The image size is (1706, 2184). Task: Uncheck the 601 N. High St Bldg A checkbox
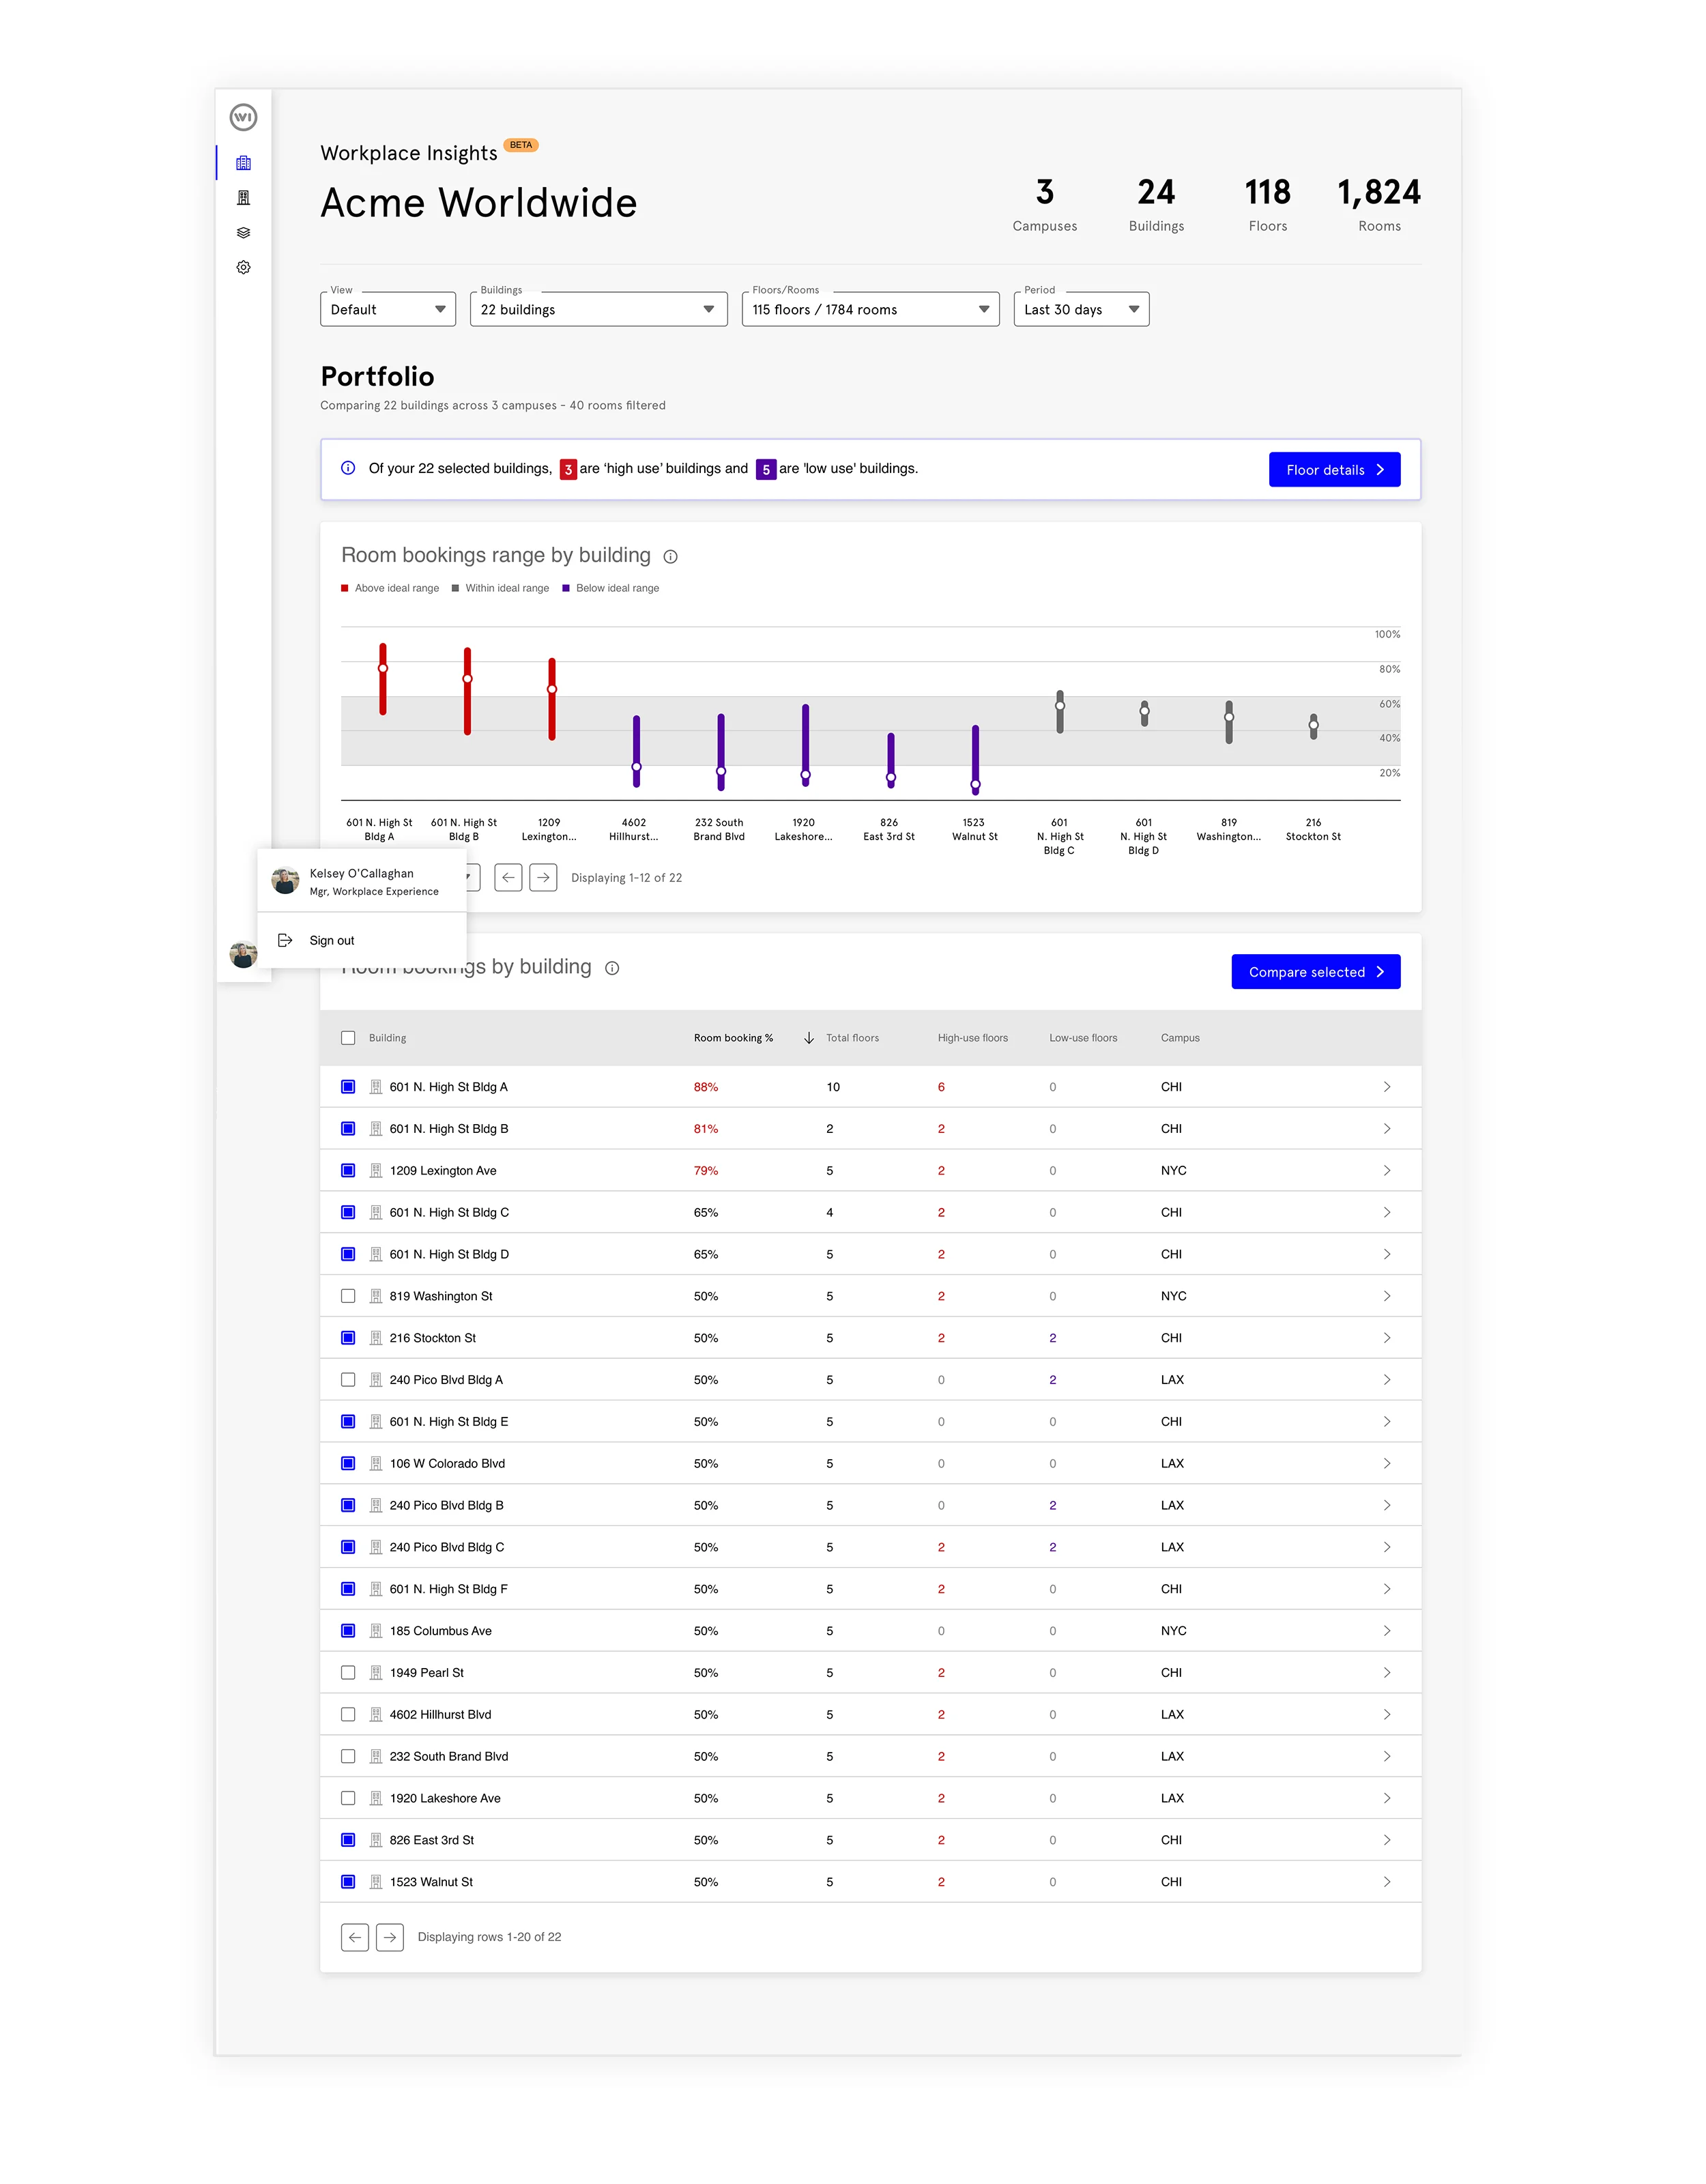(x=348, y=1087)
